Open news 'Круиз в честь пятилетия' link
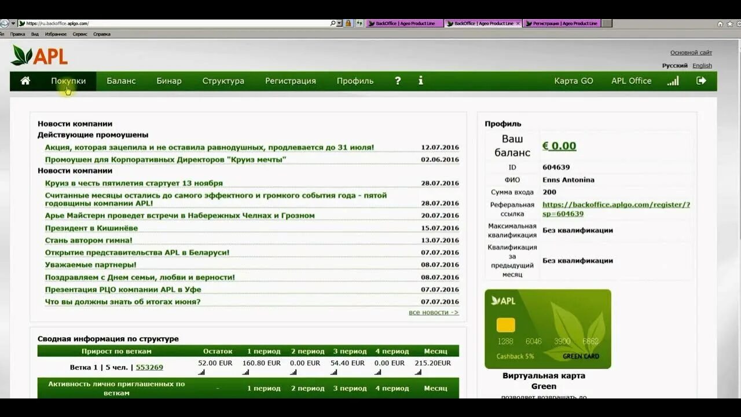This screenshot has width=741, height=417. (134, 183)
